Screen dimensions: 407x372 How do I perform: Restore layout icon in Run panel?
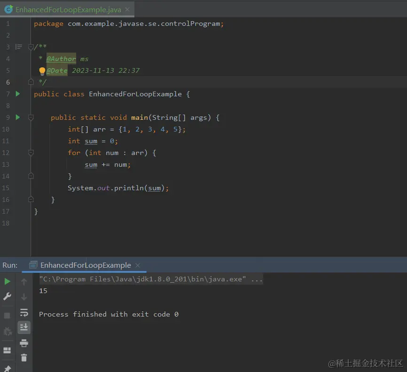tap(7, 350)
